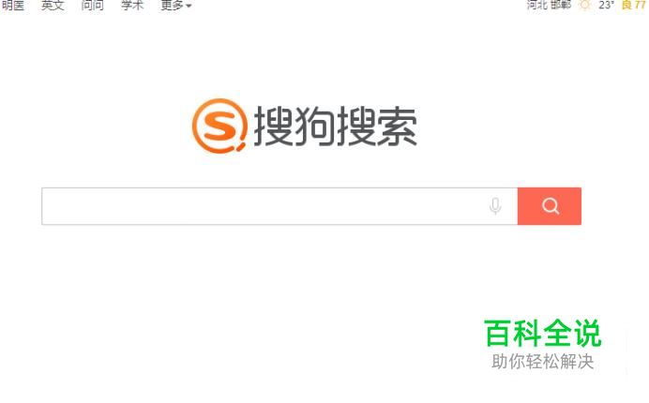Viewport: 649px width, 403px height.
Task: Click the orange Sogou S logo
Action: point(219,126)
